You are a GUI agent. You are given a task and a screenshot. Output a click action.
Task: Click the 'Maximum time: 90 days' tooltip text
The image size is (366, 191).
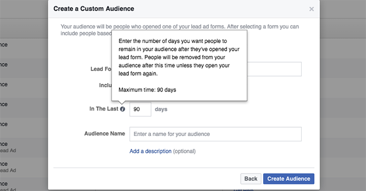tap(147, 89)
